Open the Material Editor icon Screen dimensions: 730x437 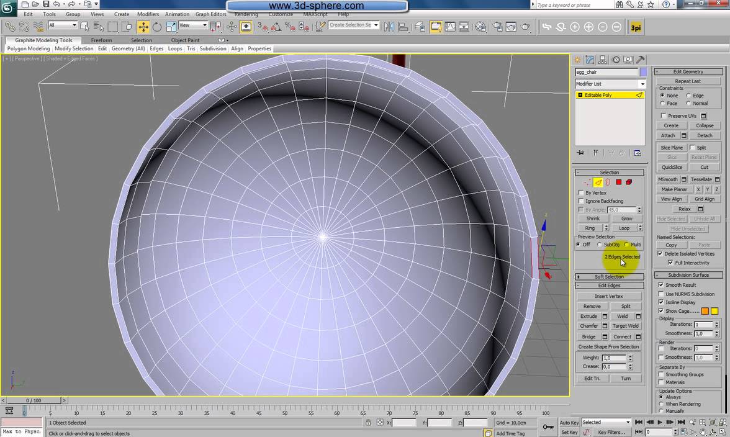pos(481,27)
